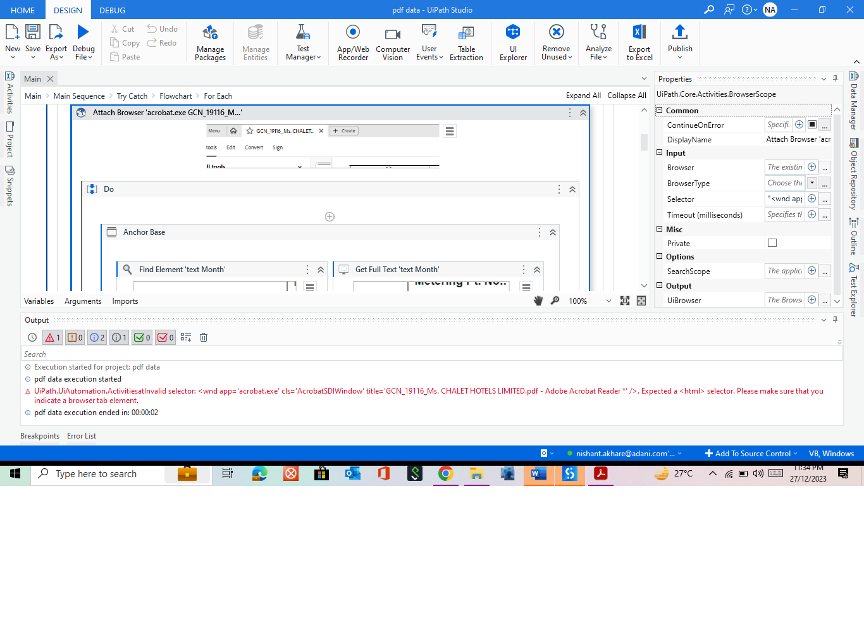Launch the App/Web Recorder
This screenshot has height=629, width=864.
click(353, 42)
